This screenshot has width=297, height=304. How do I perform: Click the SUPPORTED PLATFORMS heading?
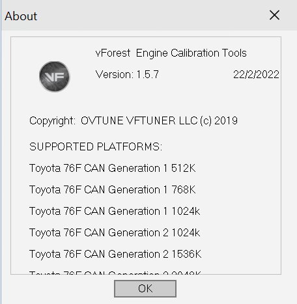(96, 146)
